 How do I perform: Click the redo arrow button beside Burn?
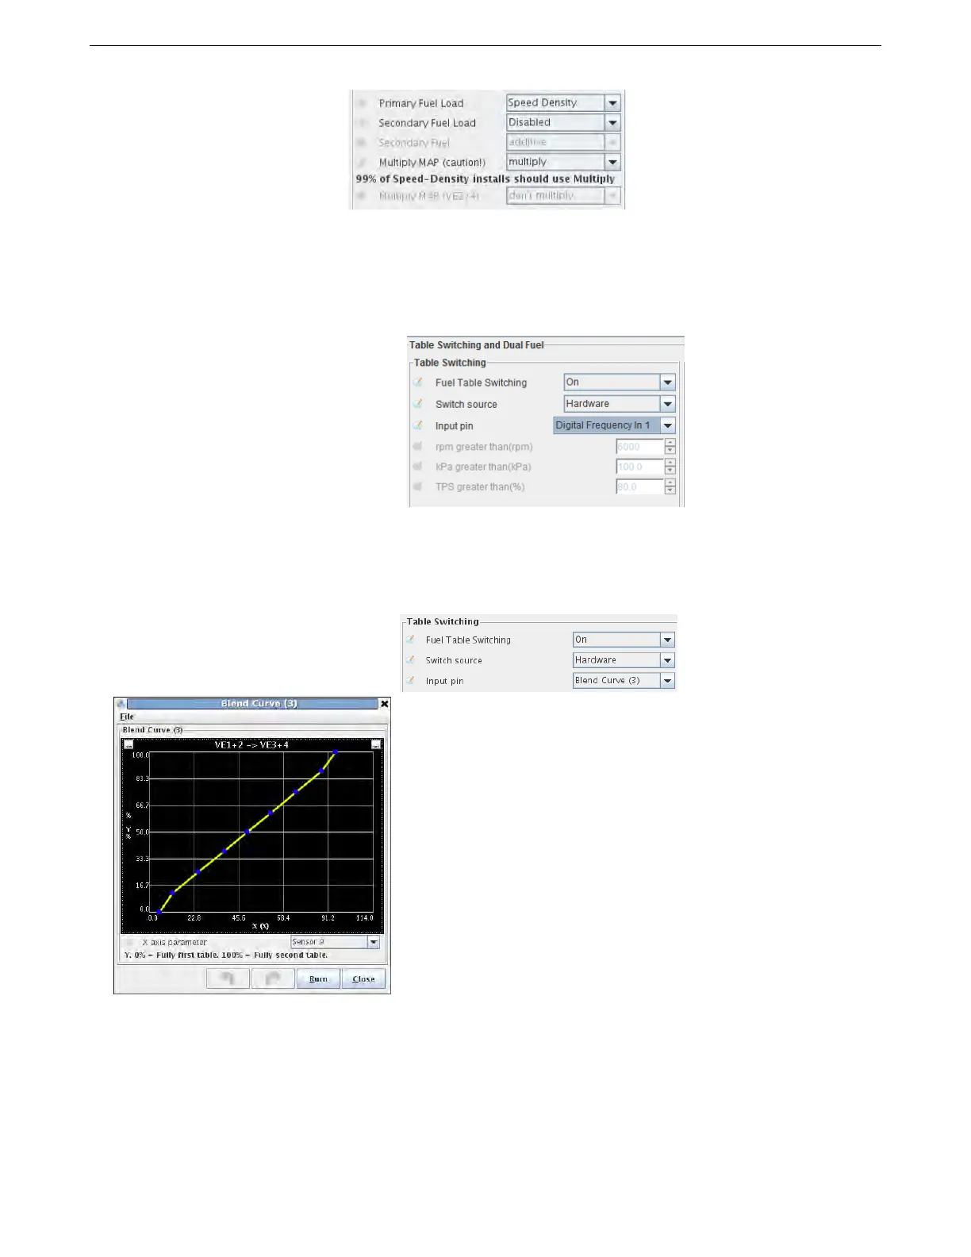click(273, 978)
